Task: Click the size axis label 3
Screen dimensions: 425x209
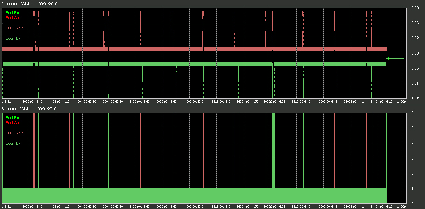Action: click(x=412, y=159)
